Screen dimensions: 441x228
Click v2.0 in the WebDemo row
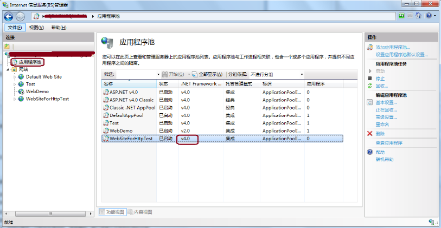(185, 131)
